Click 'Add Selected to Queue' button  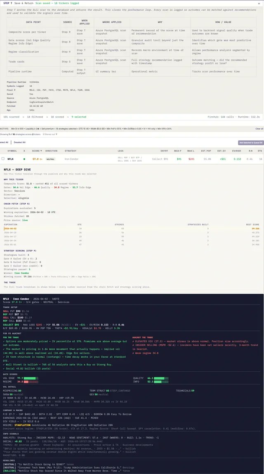click(250, 142)
